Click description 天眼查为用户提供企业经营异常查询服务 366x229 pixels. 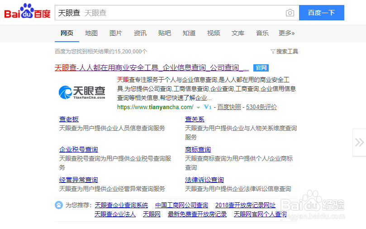tap(112, 189)
